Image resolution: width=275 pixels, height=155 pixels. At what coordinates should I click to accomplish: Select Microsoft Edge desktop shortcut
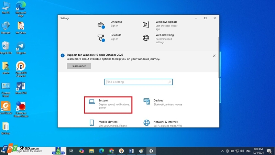[x=21, y=9]
